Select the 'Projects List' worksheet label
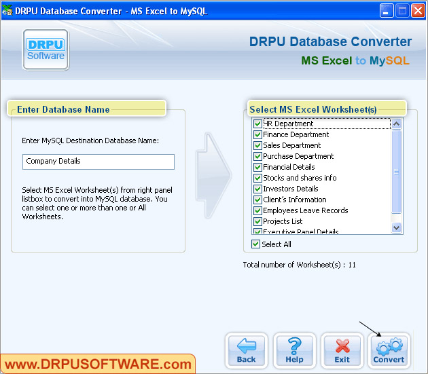Screen dimensions: 428x374 [x=283, y=221]
